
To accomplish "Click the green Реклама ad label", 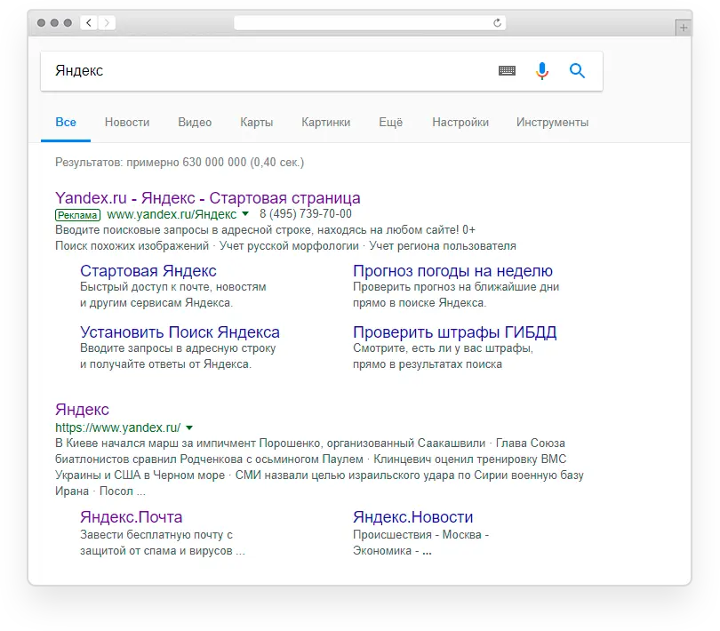I will pos(77,214).
